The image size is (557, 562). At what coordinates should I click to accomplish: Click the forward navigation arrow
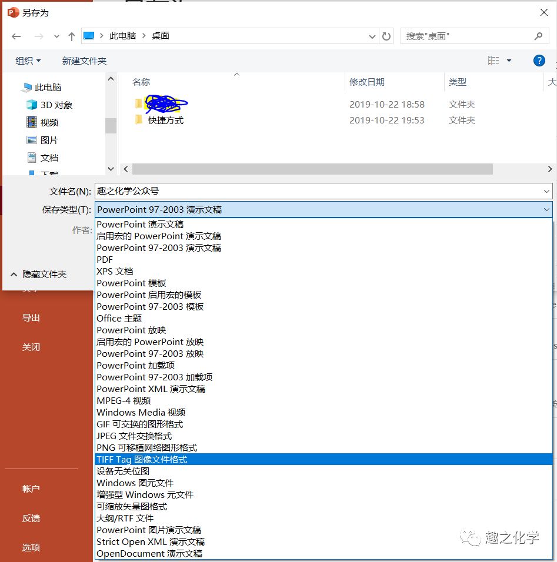39,36
